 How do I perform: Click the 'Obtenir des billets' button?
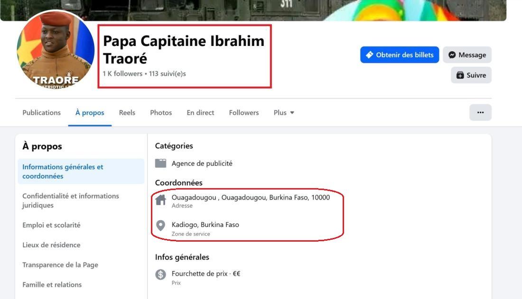[399, 55]
